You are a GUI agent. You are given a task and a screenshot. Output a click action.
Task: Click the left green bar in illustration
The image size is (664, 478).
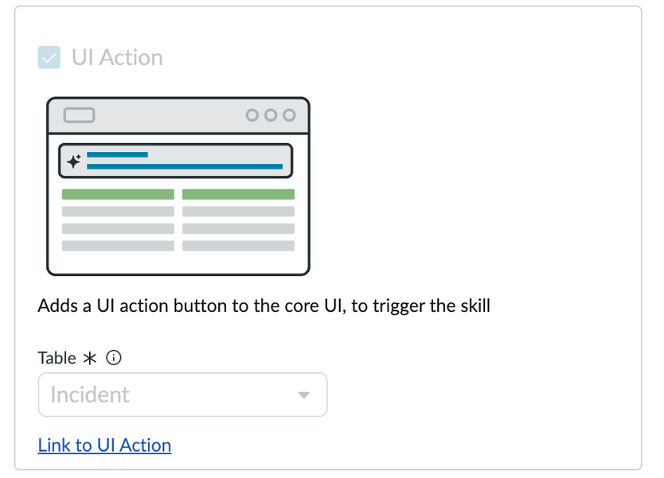click(x=118, y=194)
